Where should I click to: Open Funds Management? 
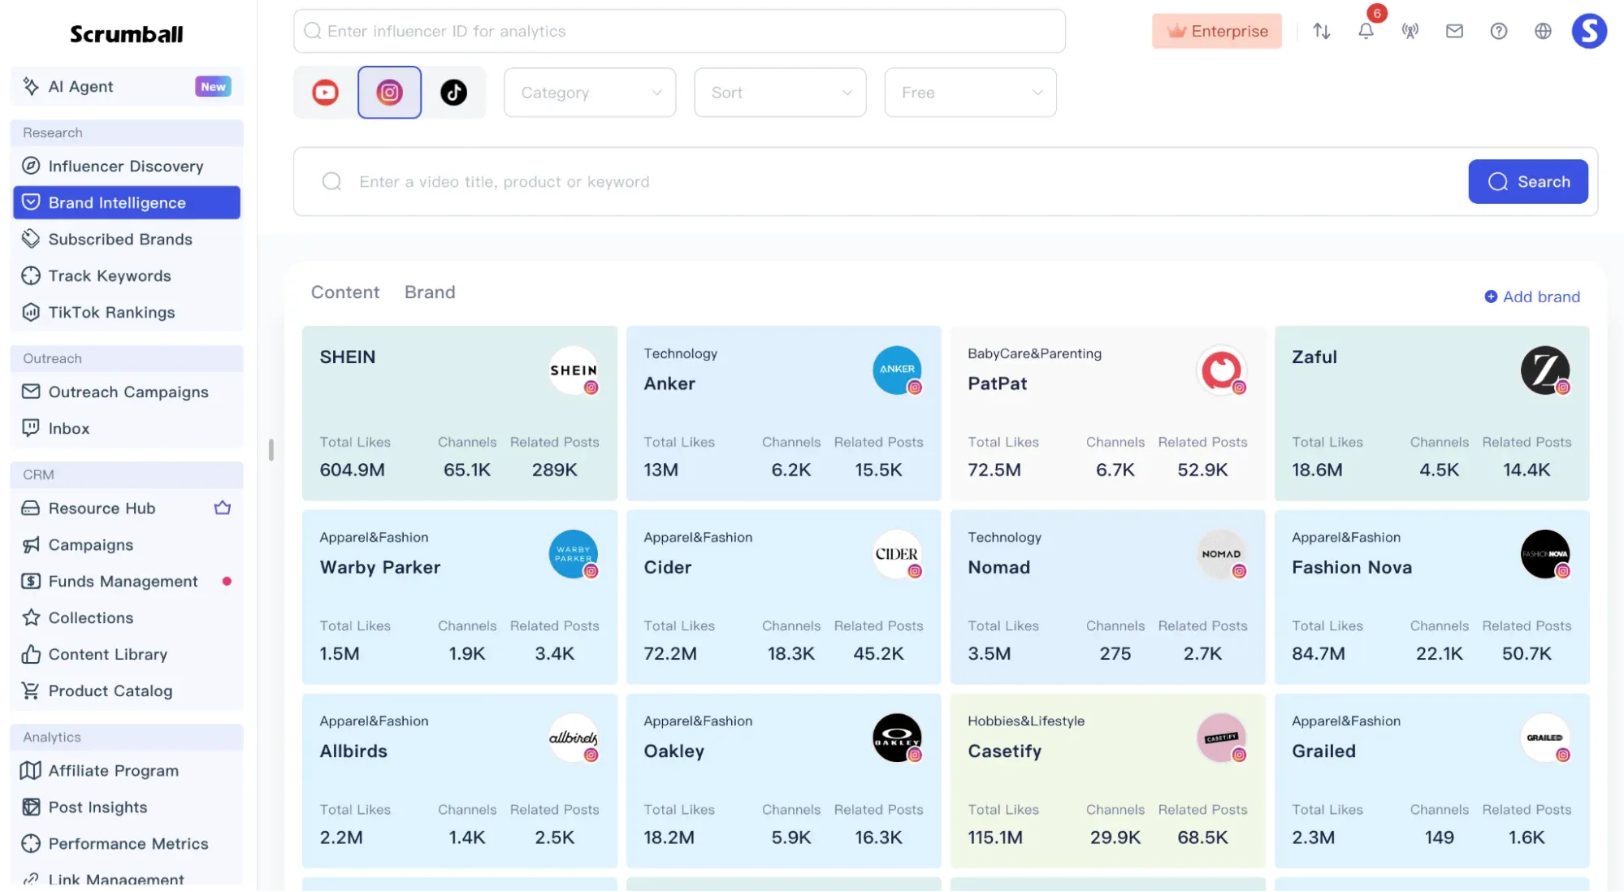click(x=127, y=581)
